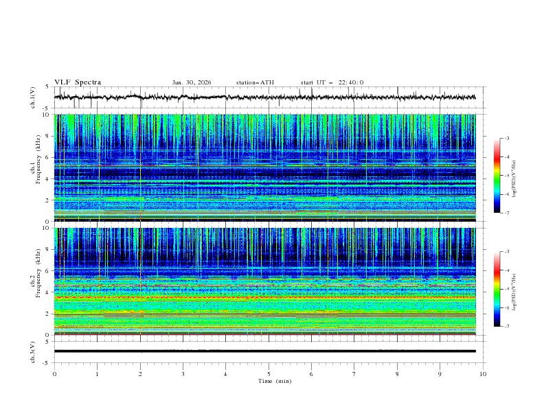The width and height of the screenshot is (544, 420).
Task: Click the ch.3(V) amplitude axis label
Action: (34, 351)
